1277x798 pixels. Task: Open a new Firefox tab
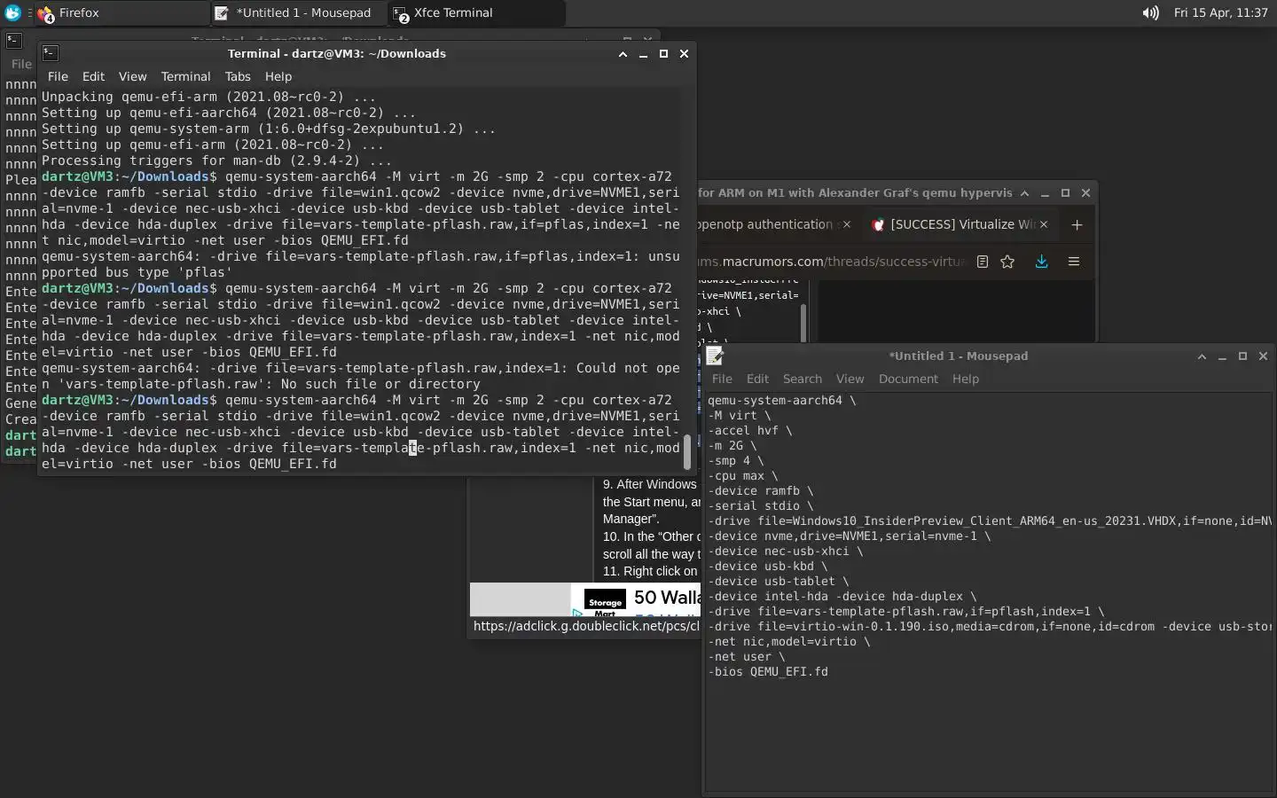(1077, 224)
